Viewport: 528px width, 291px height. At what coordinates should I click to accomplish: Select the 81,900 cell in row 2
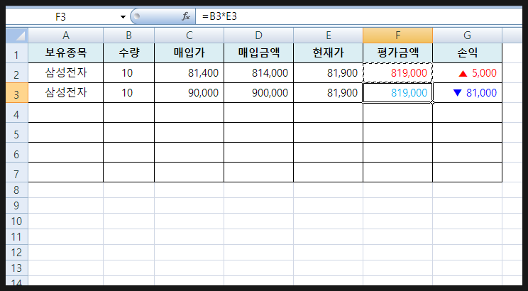(x=329, y=73)
